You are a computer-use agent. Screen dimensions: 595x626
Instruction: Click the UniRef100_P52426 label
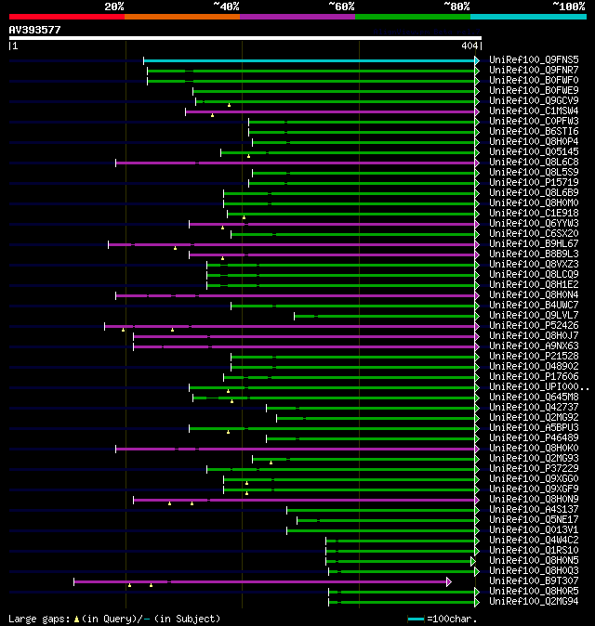(534, 326)
